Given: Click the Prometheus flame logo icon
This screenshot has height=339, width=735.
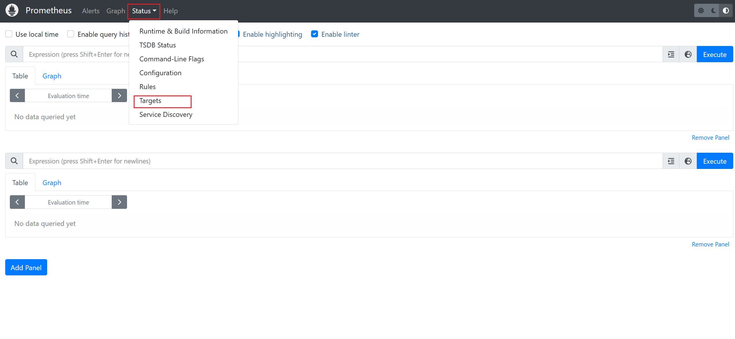Looking at the screenshot, I should click(x=12, y=11).
